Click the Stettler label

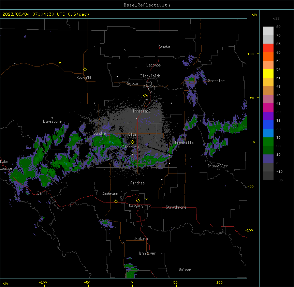click(216, 81)
